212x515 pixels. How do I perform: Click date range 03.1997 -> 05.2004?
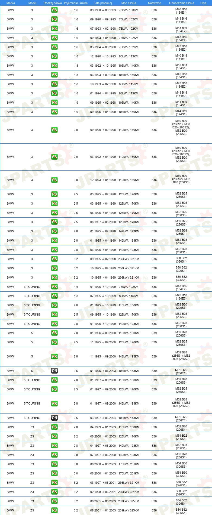click(103, 418)
